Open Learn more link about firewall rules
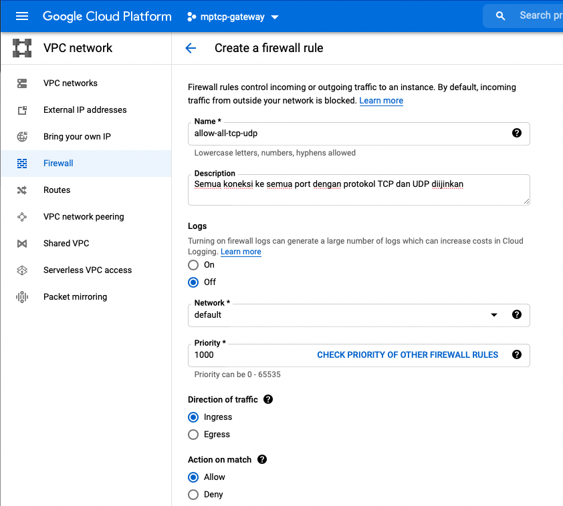 pos(381,101)
